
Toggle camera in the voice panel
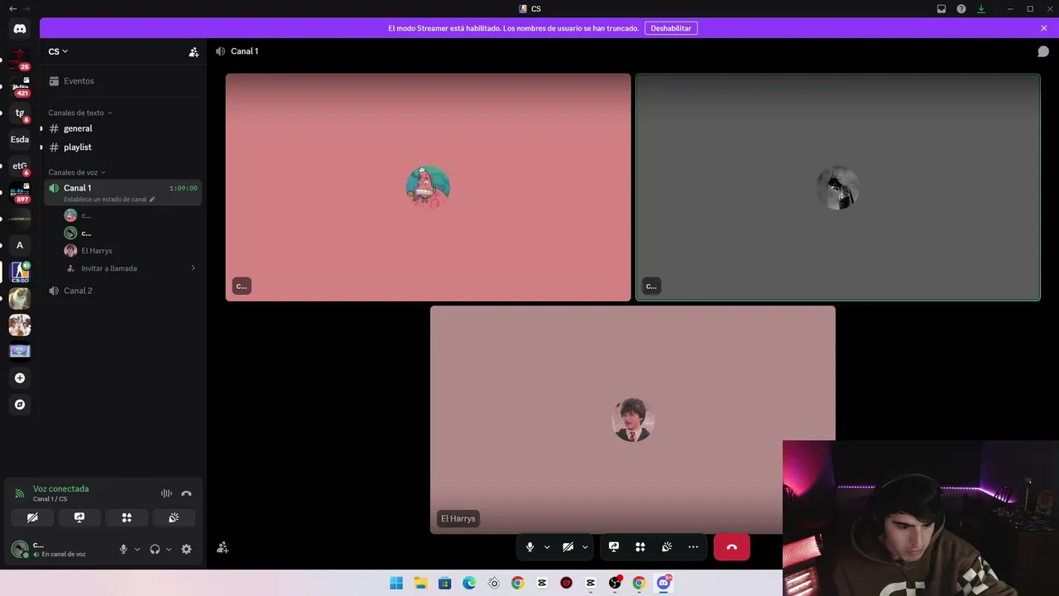tap(32, 517)
